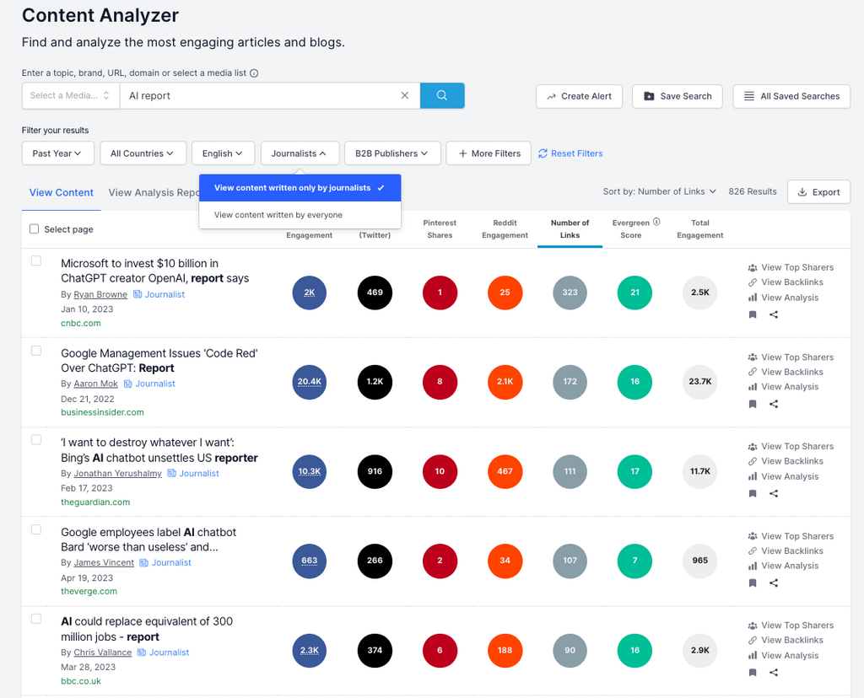The height and width of the screenshot is (698, 864).
Task: Clear the 'AI report' search text with X
Action: point(404,95)
